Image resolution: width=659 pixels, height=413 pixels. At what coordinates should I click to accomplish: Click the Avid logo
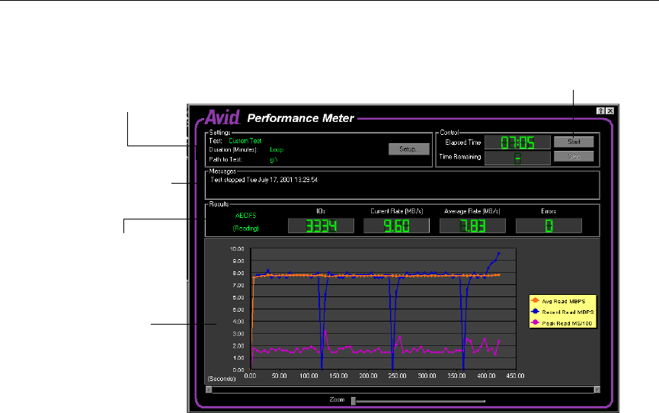pos(222,117)
